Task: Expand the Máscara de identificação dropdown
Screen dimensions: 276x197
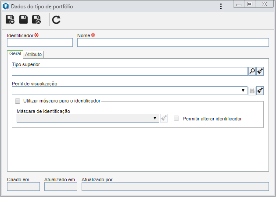Action: 155,118
